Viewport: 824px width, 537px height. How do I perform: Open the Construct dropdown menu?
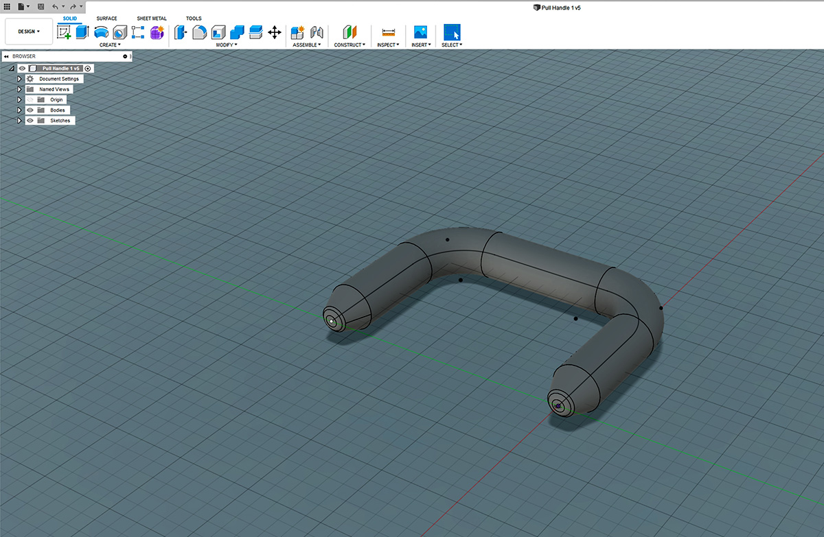click(350, 45)
